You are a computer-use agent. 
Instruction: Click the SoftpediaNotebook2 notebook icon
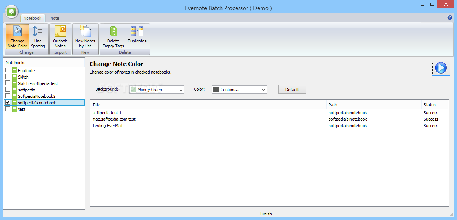(14, 96)
